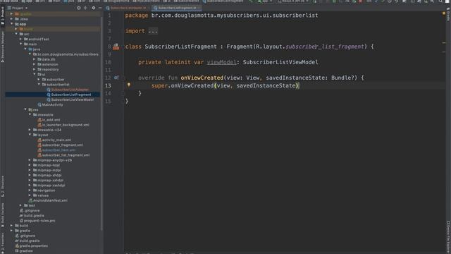The image size is (451, 254).
Task: Click the package declaration on line 1
Action: tap(222, 16)
